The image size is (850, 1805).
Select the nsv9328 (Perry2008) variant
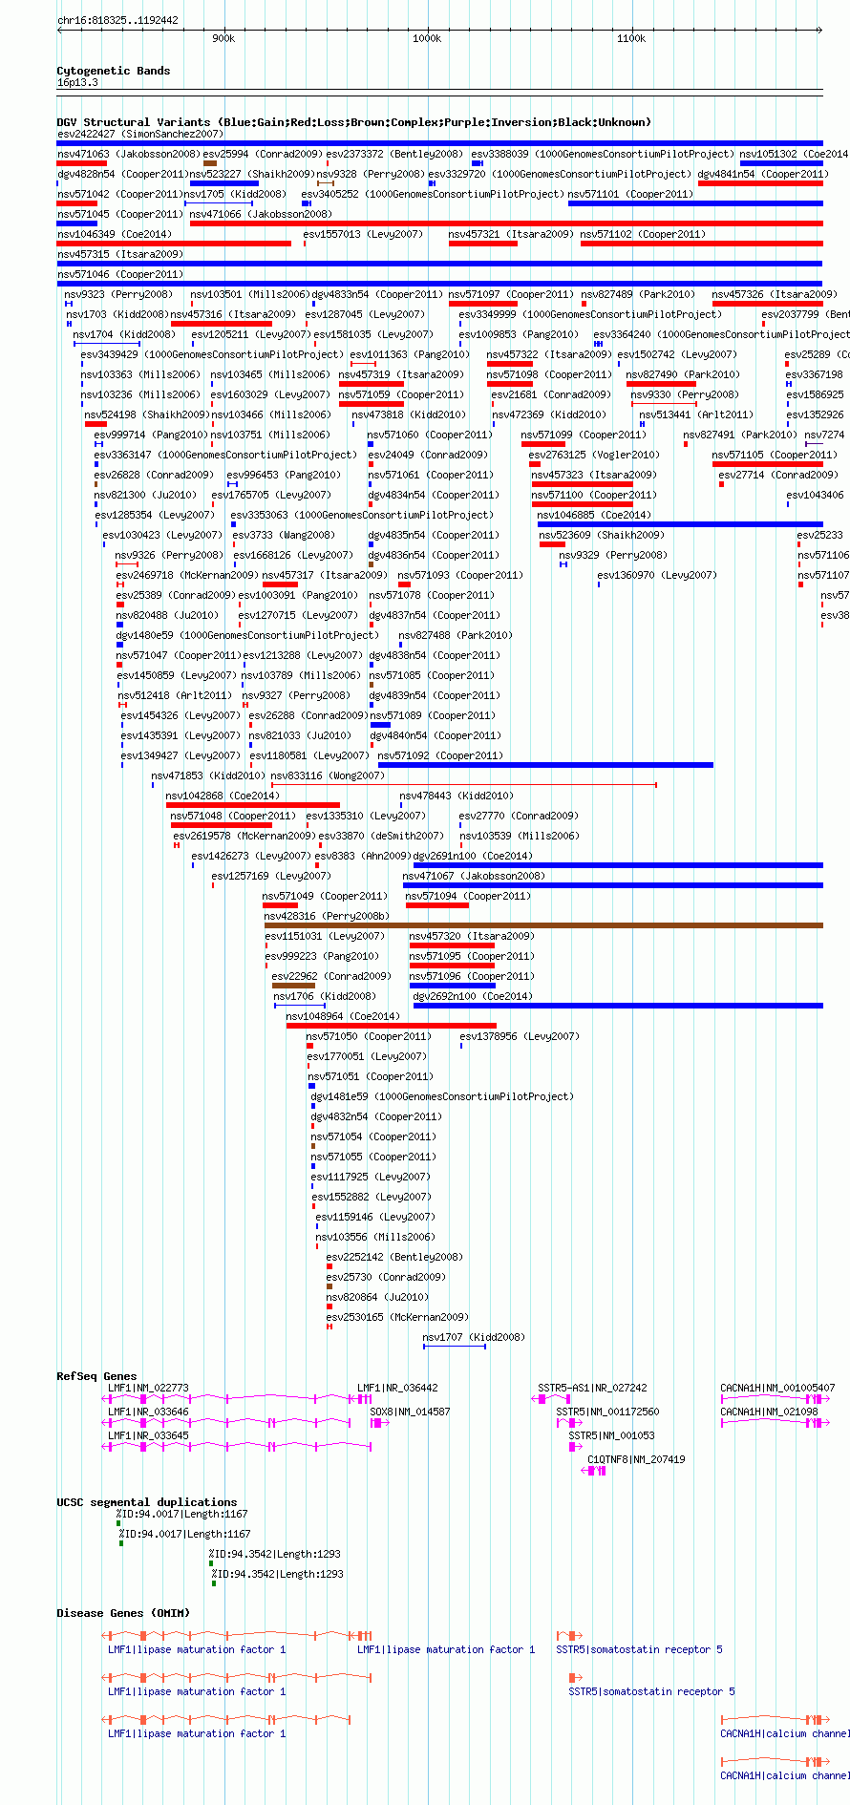click(371, 174)
